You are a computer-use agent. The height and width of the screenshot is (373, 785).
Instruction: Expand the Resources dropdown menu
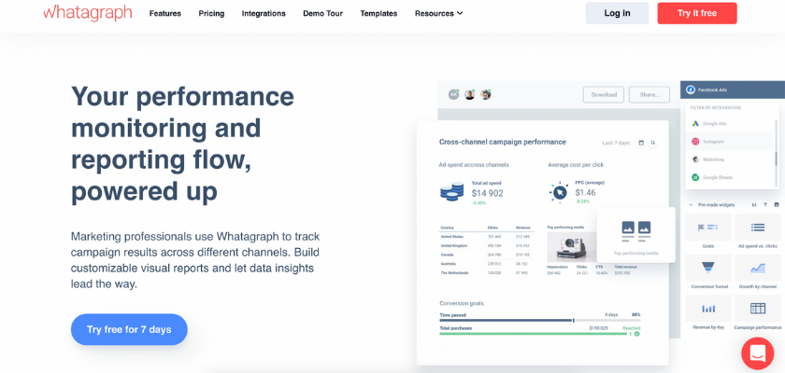438,13
